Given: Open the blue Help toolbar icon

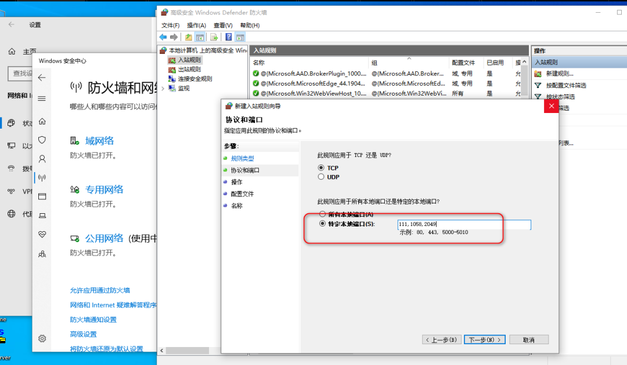Looking at the screenshot, I should 228,37.
